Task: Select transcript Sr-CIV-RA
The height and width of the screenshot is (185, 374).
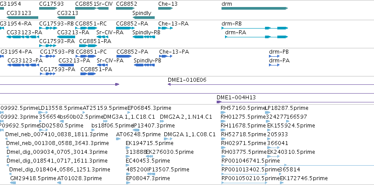Action: tap(102, 37)
